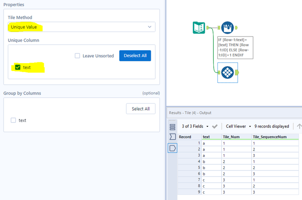This screenshot has width=302, height=200.
Task: Click the 9 records displayed text
Action: pos(272,126)
